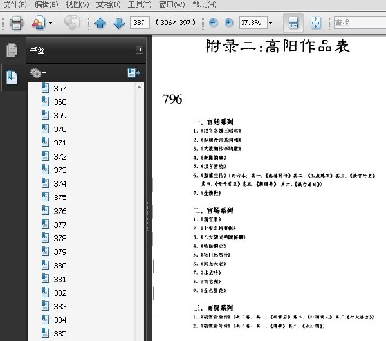386x341 pixels.
Task: Click the grayed-out comment bubbles icon
Action: pyautogui.click(x=72, y=23)
